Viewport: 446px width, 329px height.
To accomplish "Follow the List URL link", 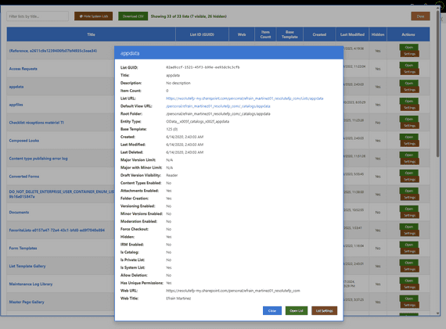I will pos(245,98).
